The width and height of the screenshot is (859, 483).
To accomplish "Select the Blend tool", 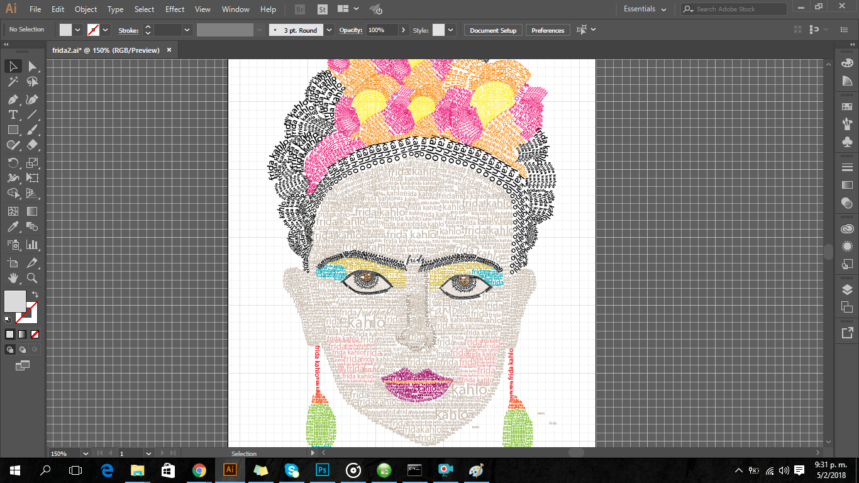I will 32,227.
